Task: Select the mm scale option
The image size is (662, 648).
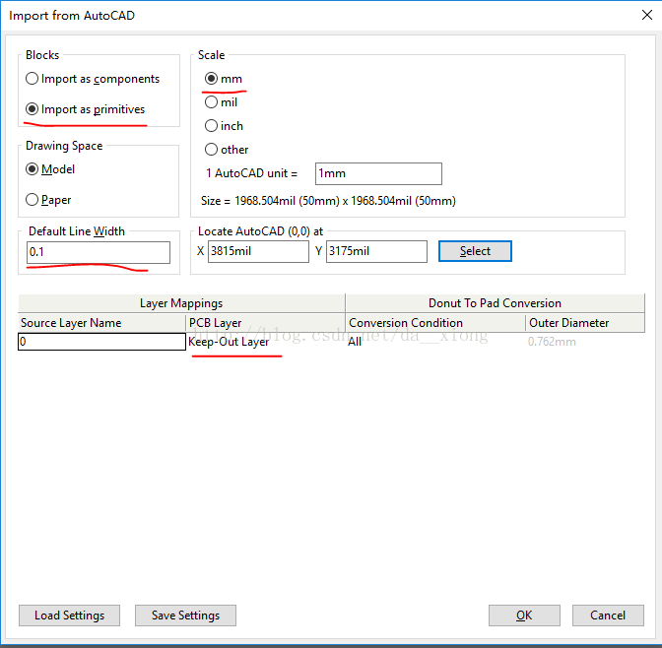Action: point(212,79)
